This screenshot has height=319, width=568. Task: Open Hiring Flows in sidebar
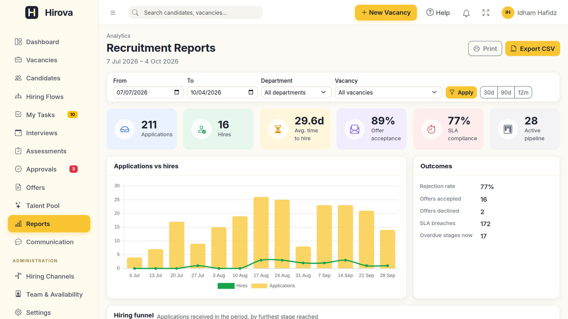49,96
